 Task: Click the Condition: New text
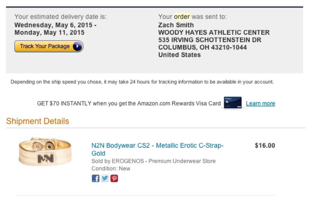[111, 169]
